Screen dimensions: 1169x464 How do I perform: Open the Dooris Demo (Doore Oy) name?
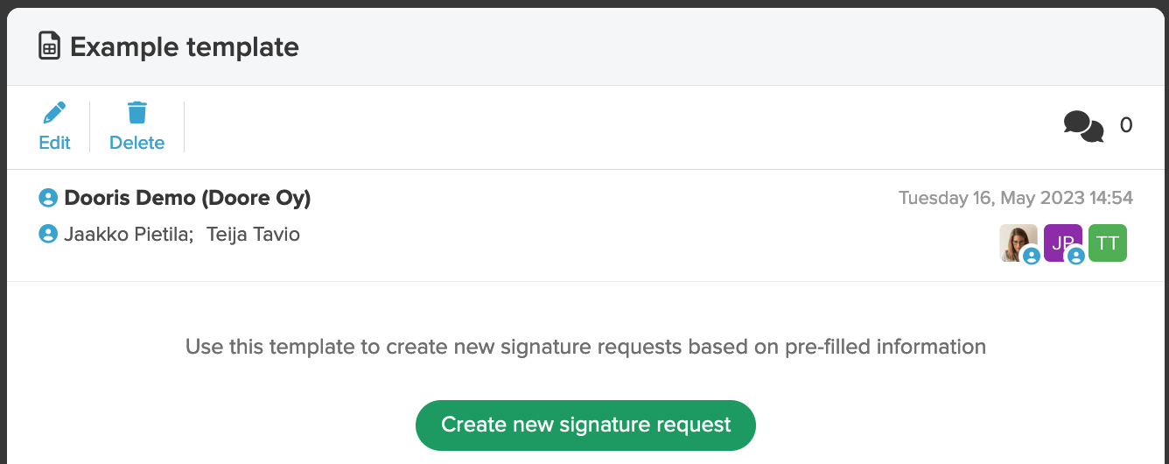tap(187, 198)
